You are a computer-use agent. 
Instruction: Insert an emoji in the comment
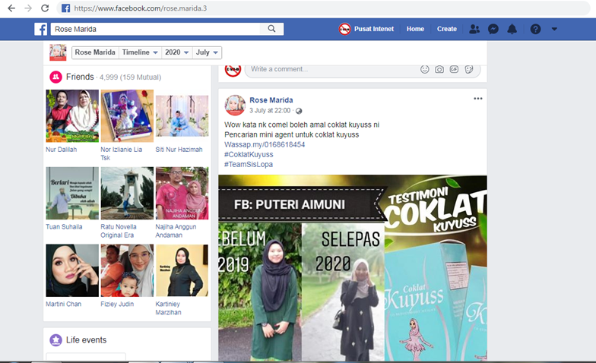[425, 69]
